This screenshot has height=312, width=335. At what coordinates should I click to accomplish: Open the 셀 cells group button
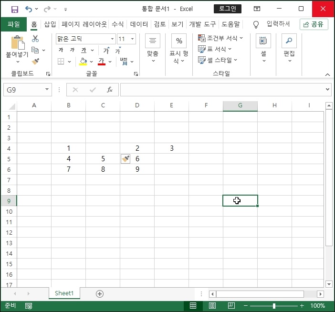coord(263,48)
